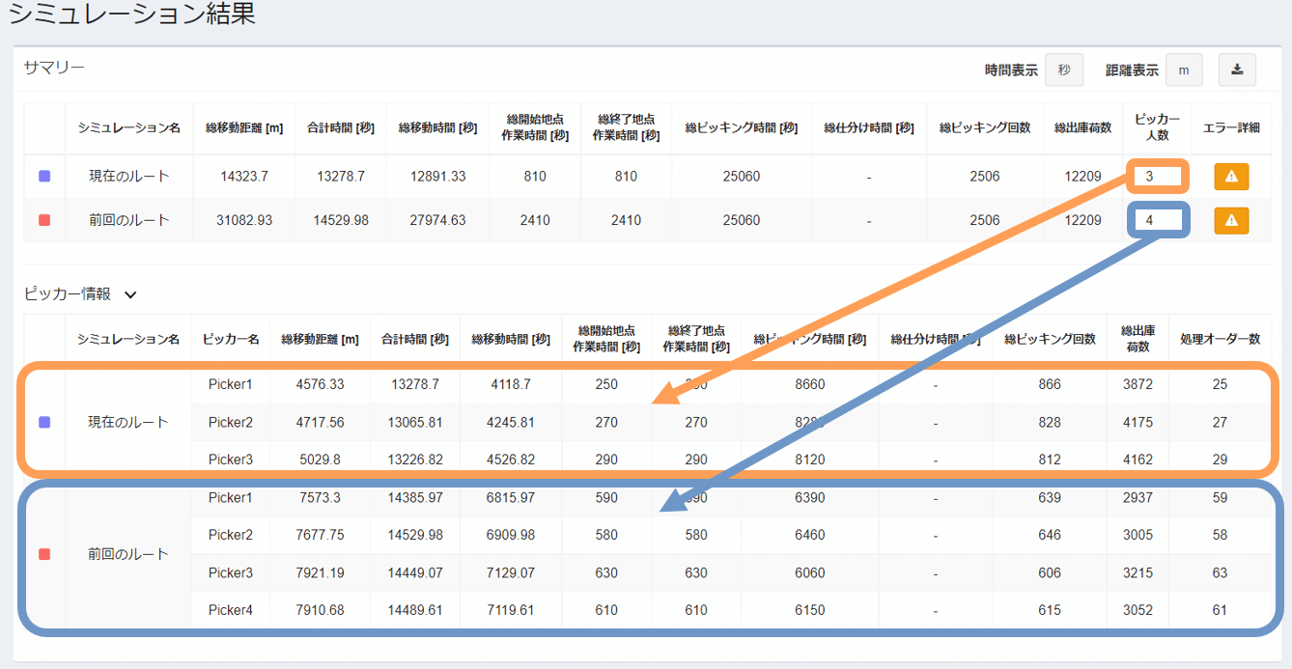Click the download icon button in summary header
This screenshot has width=1292, height=669.
pos(1237,70)
